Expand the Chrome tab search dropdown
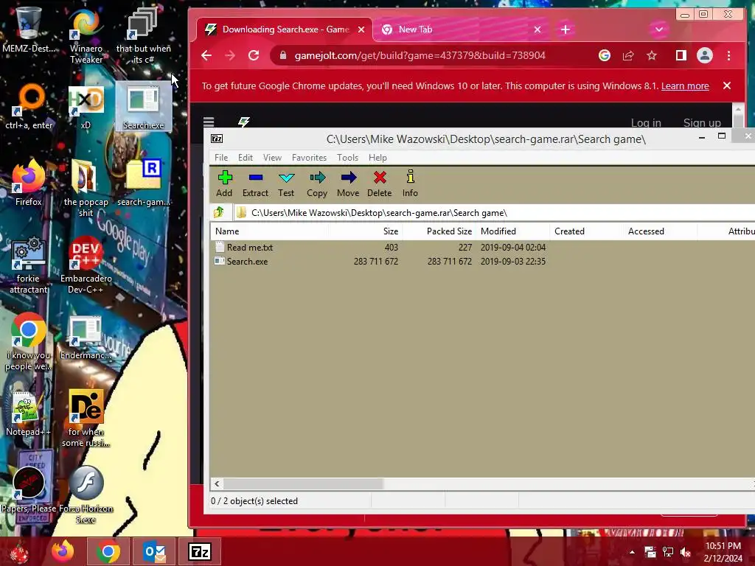 658,29
